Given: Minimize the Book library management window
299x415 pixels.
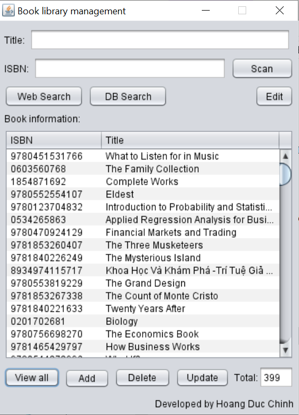Looking at the screenshot, I should click(x=205, y=11).
